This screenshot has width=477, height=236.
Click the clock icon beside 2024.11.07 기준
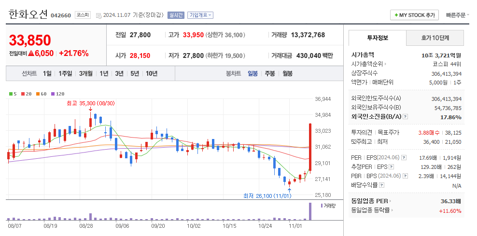pos(98,15)
